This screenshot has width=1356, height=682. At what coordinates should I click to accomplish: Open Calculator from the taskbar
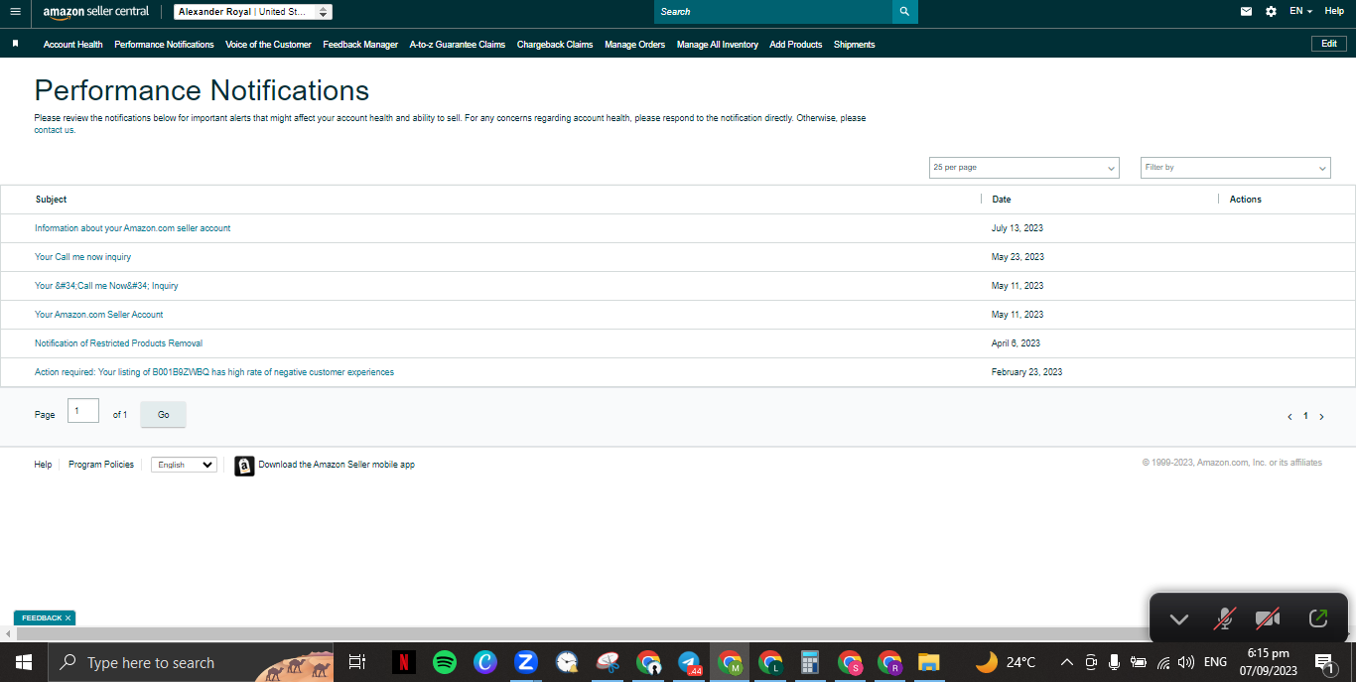809,662
